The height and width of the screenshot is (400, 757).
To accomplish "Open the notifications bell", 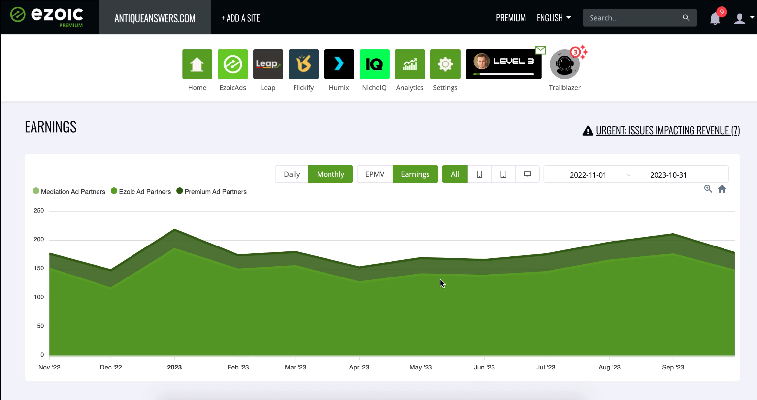I will point(715,19).
